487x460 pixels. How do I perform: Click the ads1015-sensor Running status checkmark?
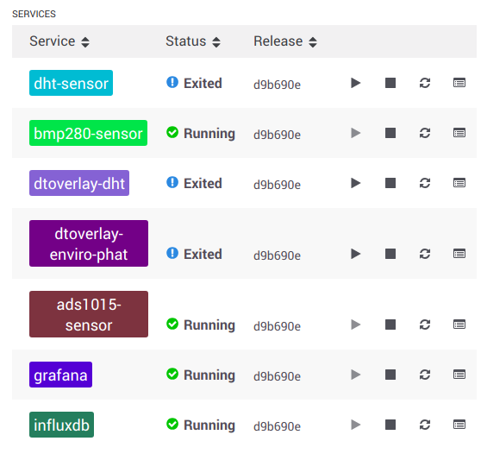pos(172,324)
